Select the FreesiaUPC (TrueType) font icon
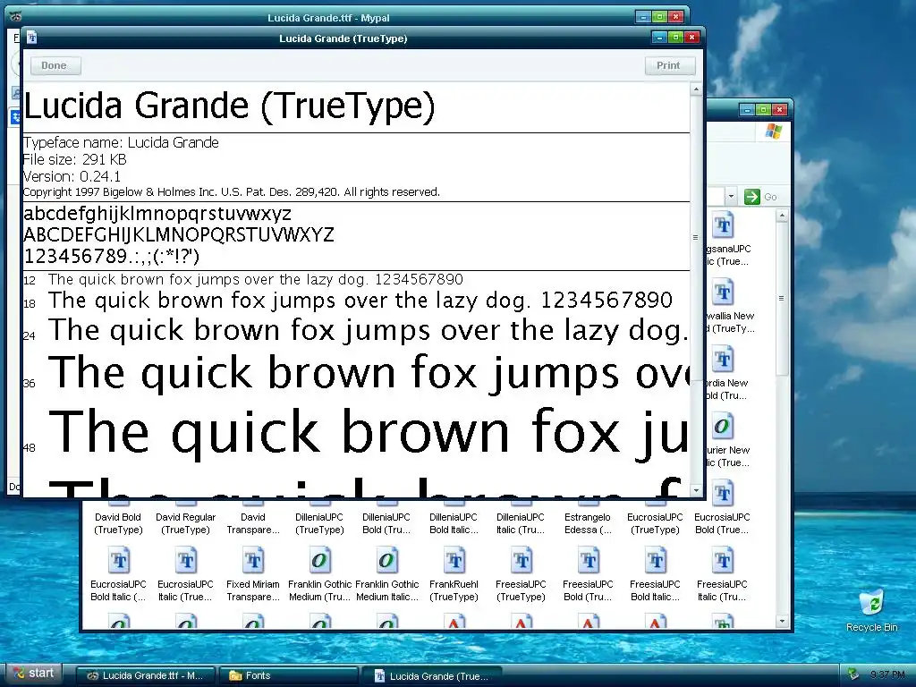916x687 pixels. [522, 560]
